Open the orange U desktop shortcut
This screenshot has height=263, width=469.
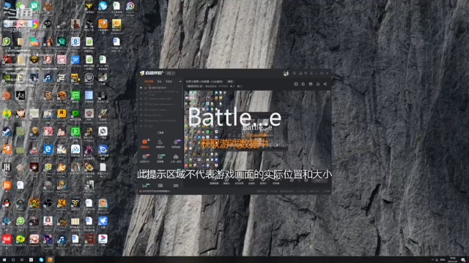pos(48,6)
